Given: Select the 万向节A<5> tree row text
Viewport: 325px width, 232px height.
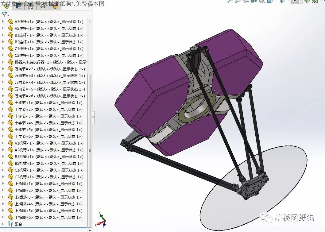Looking at the screenshot, I should click(x=50, y=89).
